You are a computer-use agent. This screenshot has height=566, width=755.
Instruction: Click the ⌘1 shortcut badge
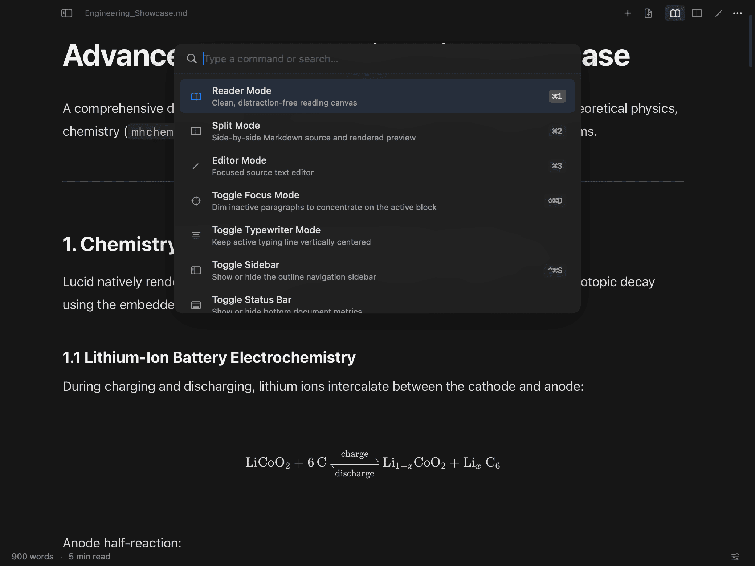(x=557, y=96)
